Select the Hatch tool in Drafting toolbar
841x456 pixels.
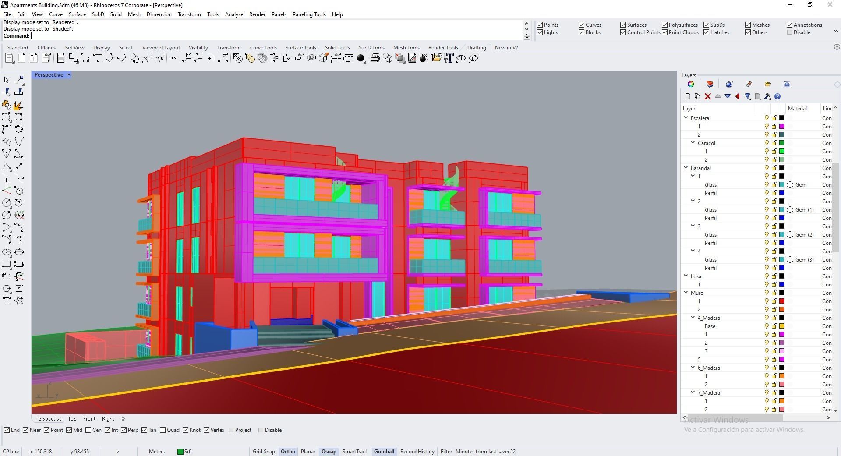[238, 58]
